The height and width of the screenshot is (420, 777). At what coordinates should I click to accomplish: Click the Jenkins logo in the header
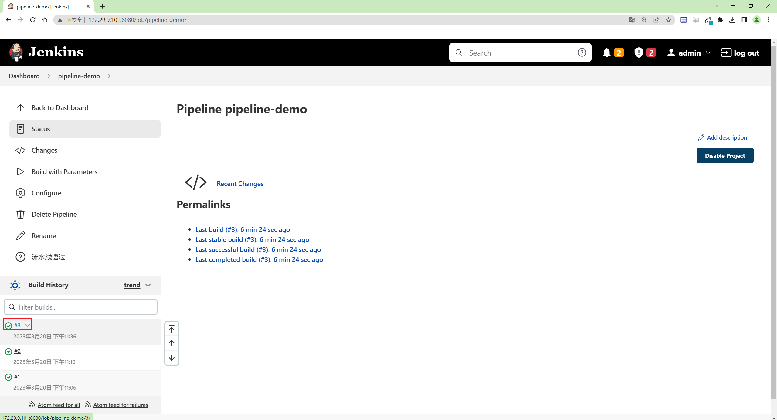point(46,52)
